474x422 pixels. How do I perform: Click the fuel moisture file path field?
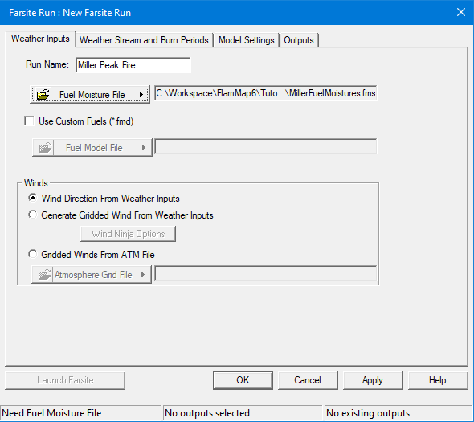click(x=266, y=93)
